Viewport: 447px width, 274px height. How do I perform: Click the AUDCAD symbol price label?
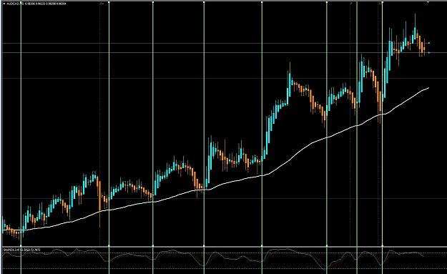(36, 4)
